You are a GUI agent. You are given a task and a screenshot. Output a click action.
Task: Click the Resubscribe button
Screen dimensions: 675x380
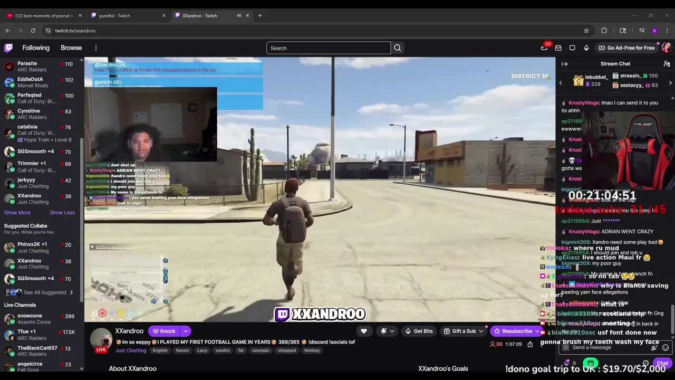tap(513, 331)
